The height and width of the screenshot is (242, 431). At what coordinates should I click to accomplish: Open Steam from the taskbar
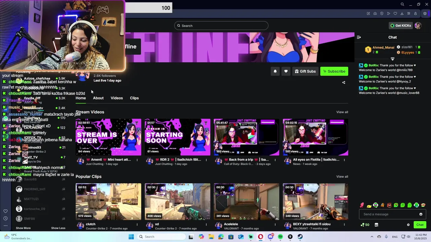point(300,237)
